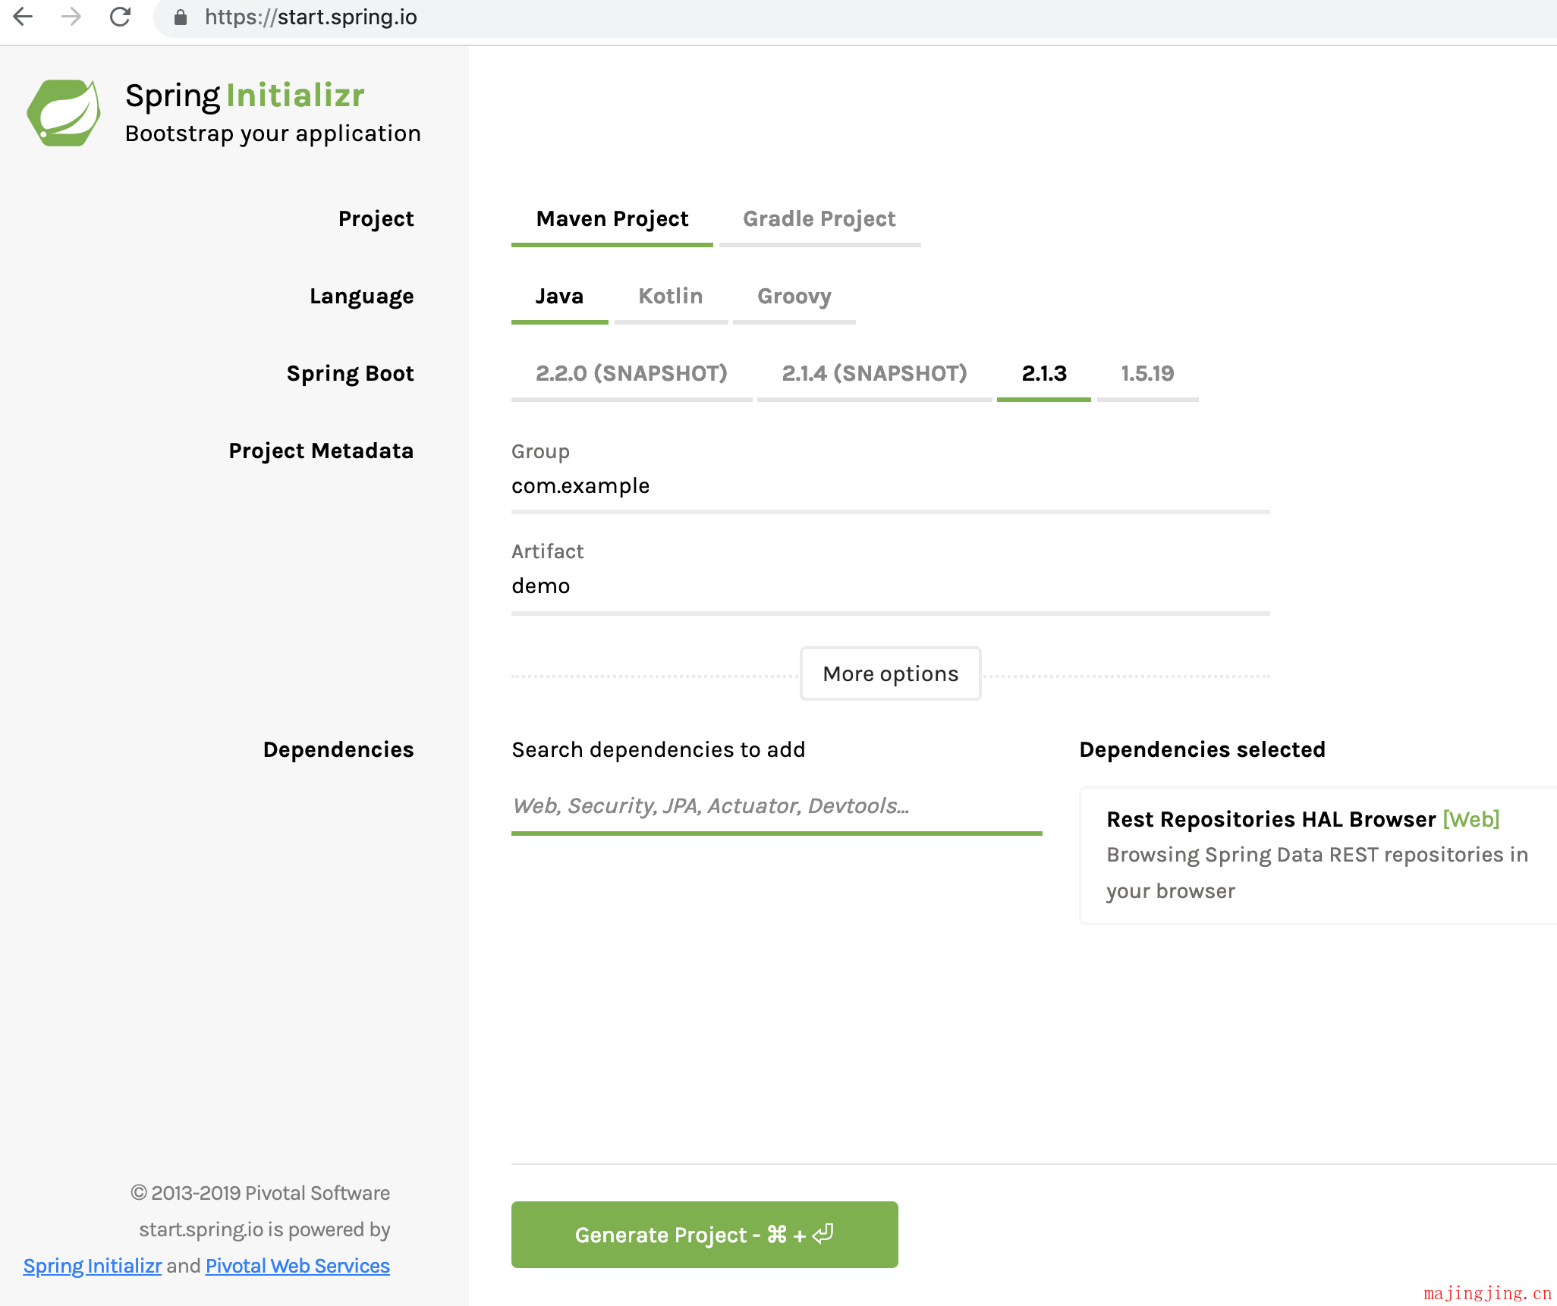This screenshot has width=1557, height=1306.
Task: Click the browser forward arrow
Action: [71, 17]
